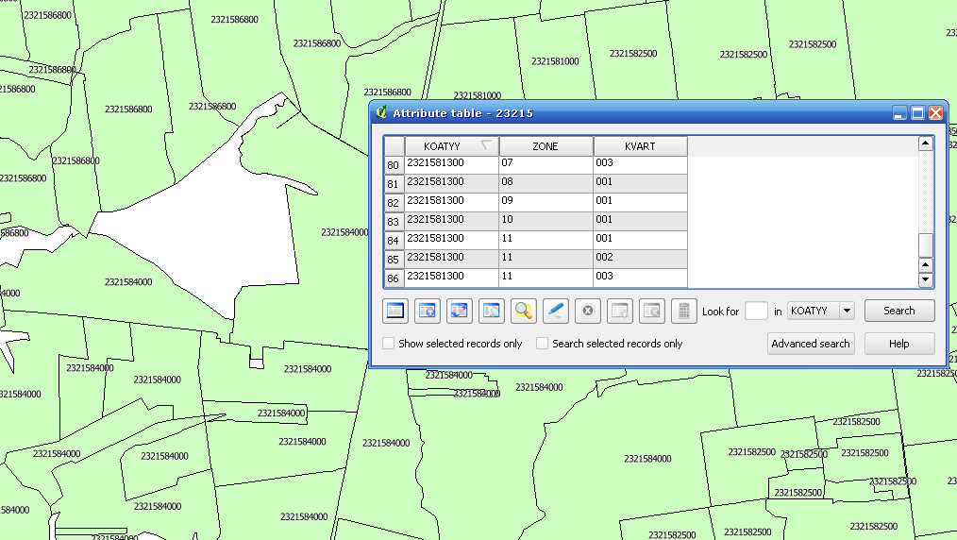Viewport: 957px width, 540px height.
Task: Click the delete selected features icon
Action: pyautogui.click(x=588, y=311)
